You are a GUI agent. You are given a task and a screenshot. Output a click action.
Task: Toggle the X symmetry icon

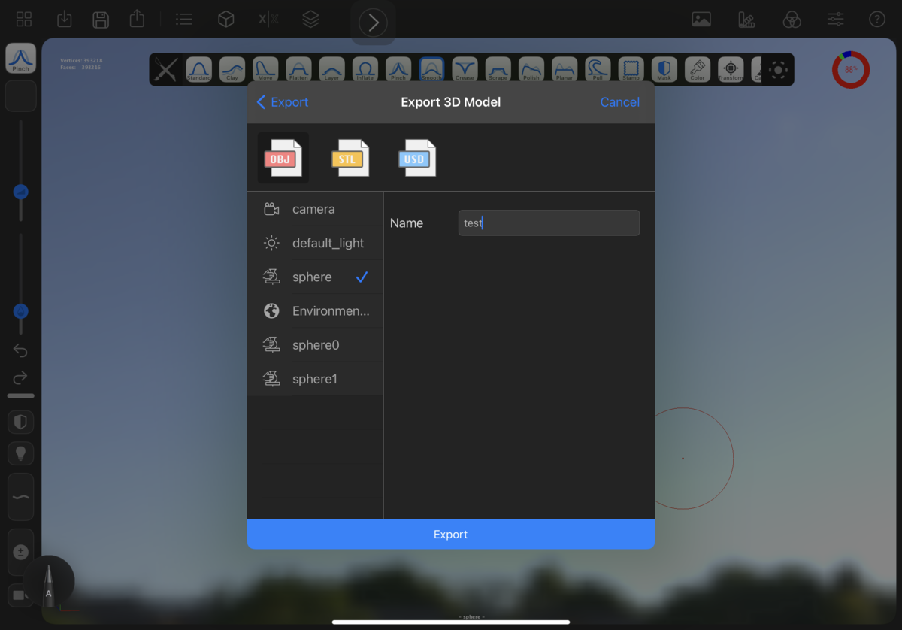[268, 20]
